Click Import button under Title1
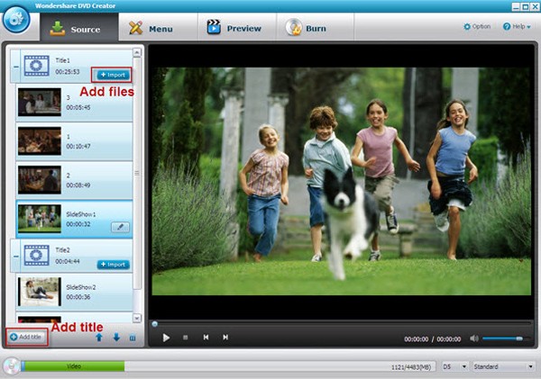541x379 pixels. [113, 74]
